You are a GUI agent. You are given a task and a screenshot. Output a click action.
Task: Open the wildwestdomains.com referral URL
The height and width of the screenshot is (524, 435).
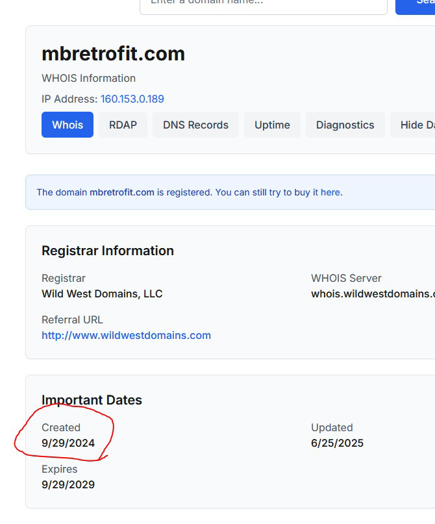click(x=126, y=336)
